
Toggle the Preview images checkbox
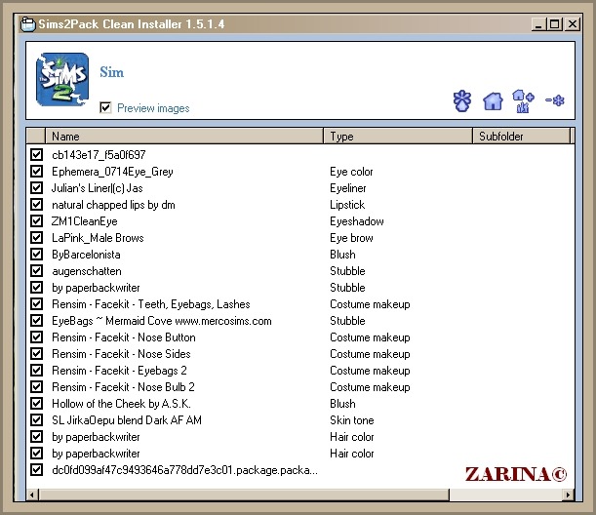tap(105, 107)
